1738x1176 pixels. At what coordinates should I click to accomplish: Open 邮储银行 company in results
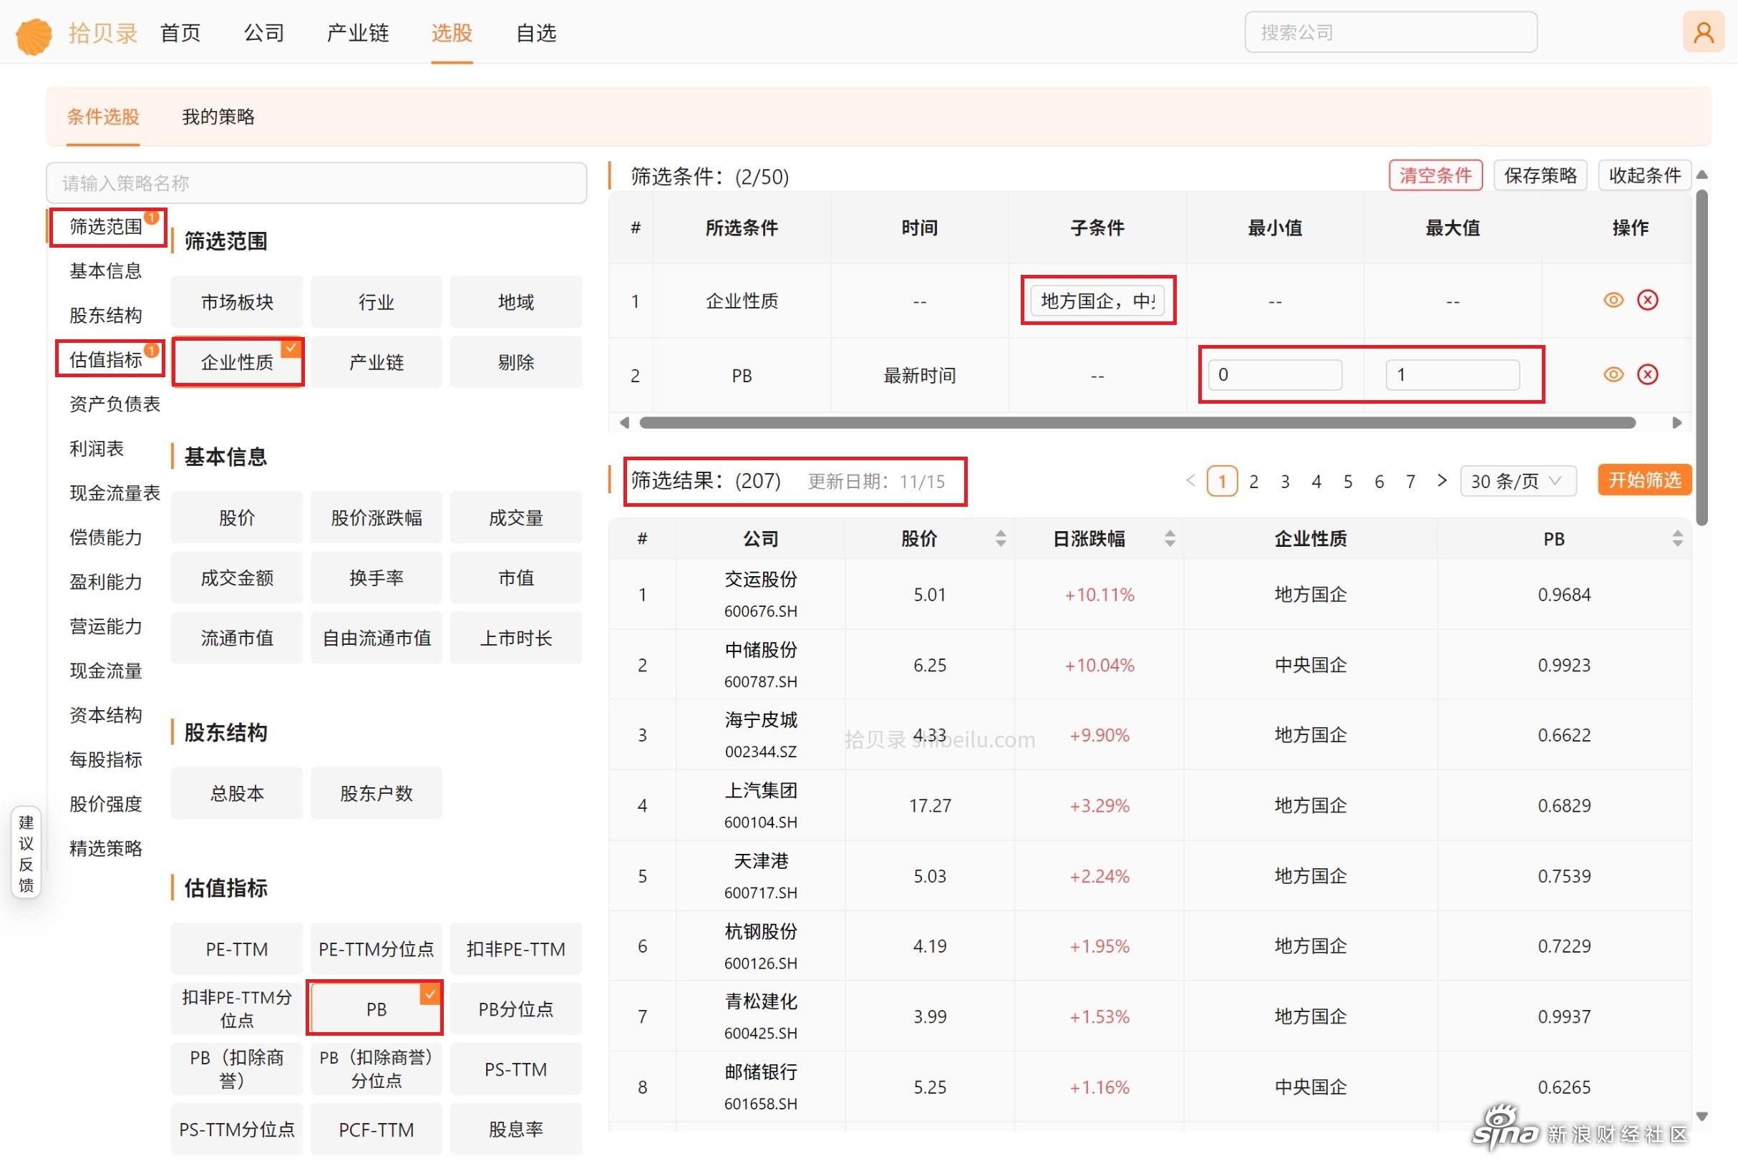[x=761, y=1072]
